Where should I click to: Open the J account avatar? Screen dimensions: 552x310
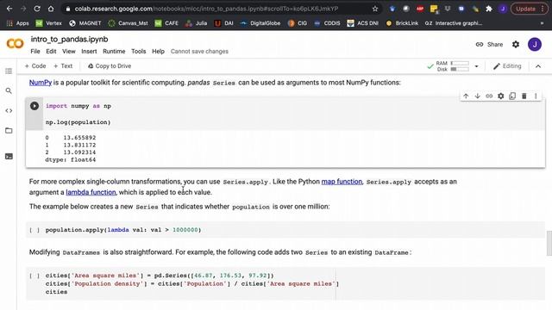[x=535, y=44]
